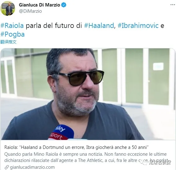The height and width of the screenshot is (170, 176).
Task: Open the tweet's three-dot more options menu
Action: coord(173,5)
